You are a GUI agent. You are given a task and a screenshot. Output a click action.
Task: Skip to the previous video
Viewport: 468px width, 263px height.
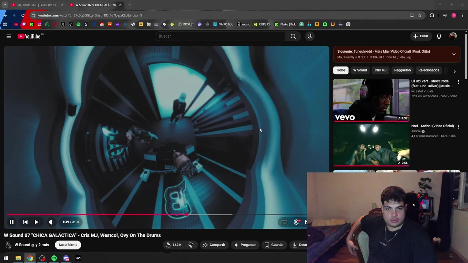pyautogui.click(x=25, y=222)
